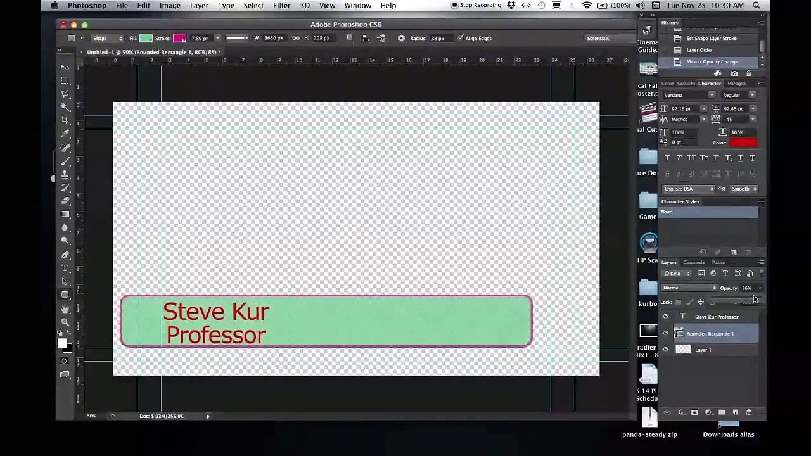This screenshot has height=456, width=811.
Task: Switch to the Swatches tab
Action: coord(686,84)
